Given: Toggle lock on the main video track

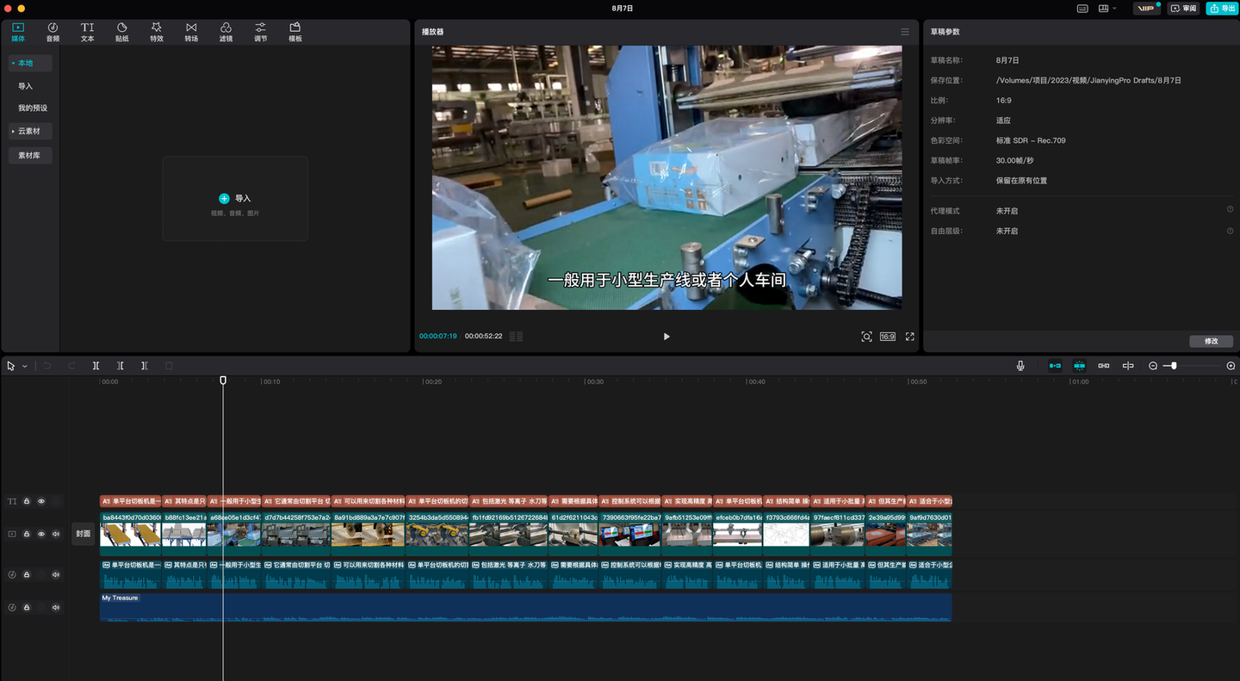Looking at the screenshot, I should (x=27, y=534).
